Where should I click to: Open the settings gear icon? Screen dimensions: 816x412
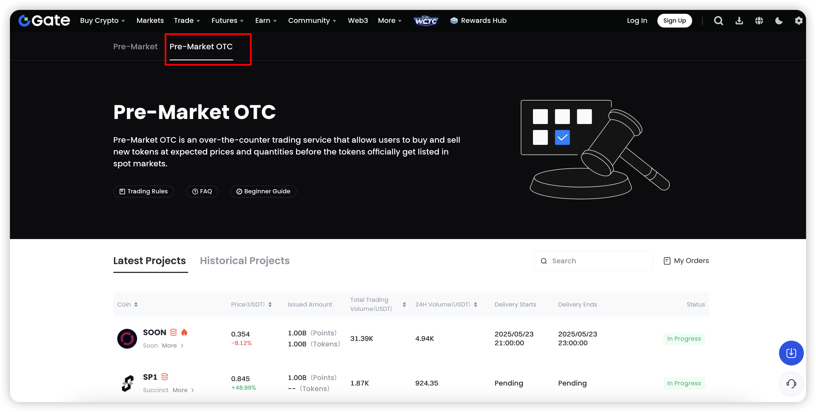click(x=799, y=21)
